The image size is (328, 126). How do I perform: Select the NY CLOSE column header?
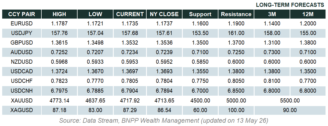tap(164, 14)
